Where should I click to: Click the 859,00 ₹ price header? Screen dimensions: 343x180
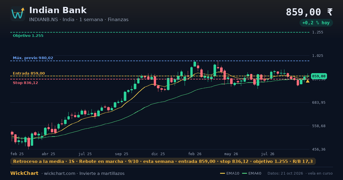(309, 12)
